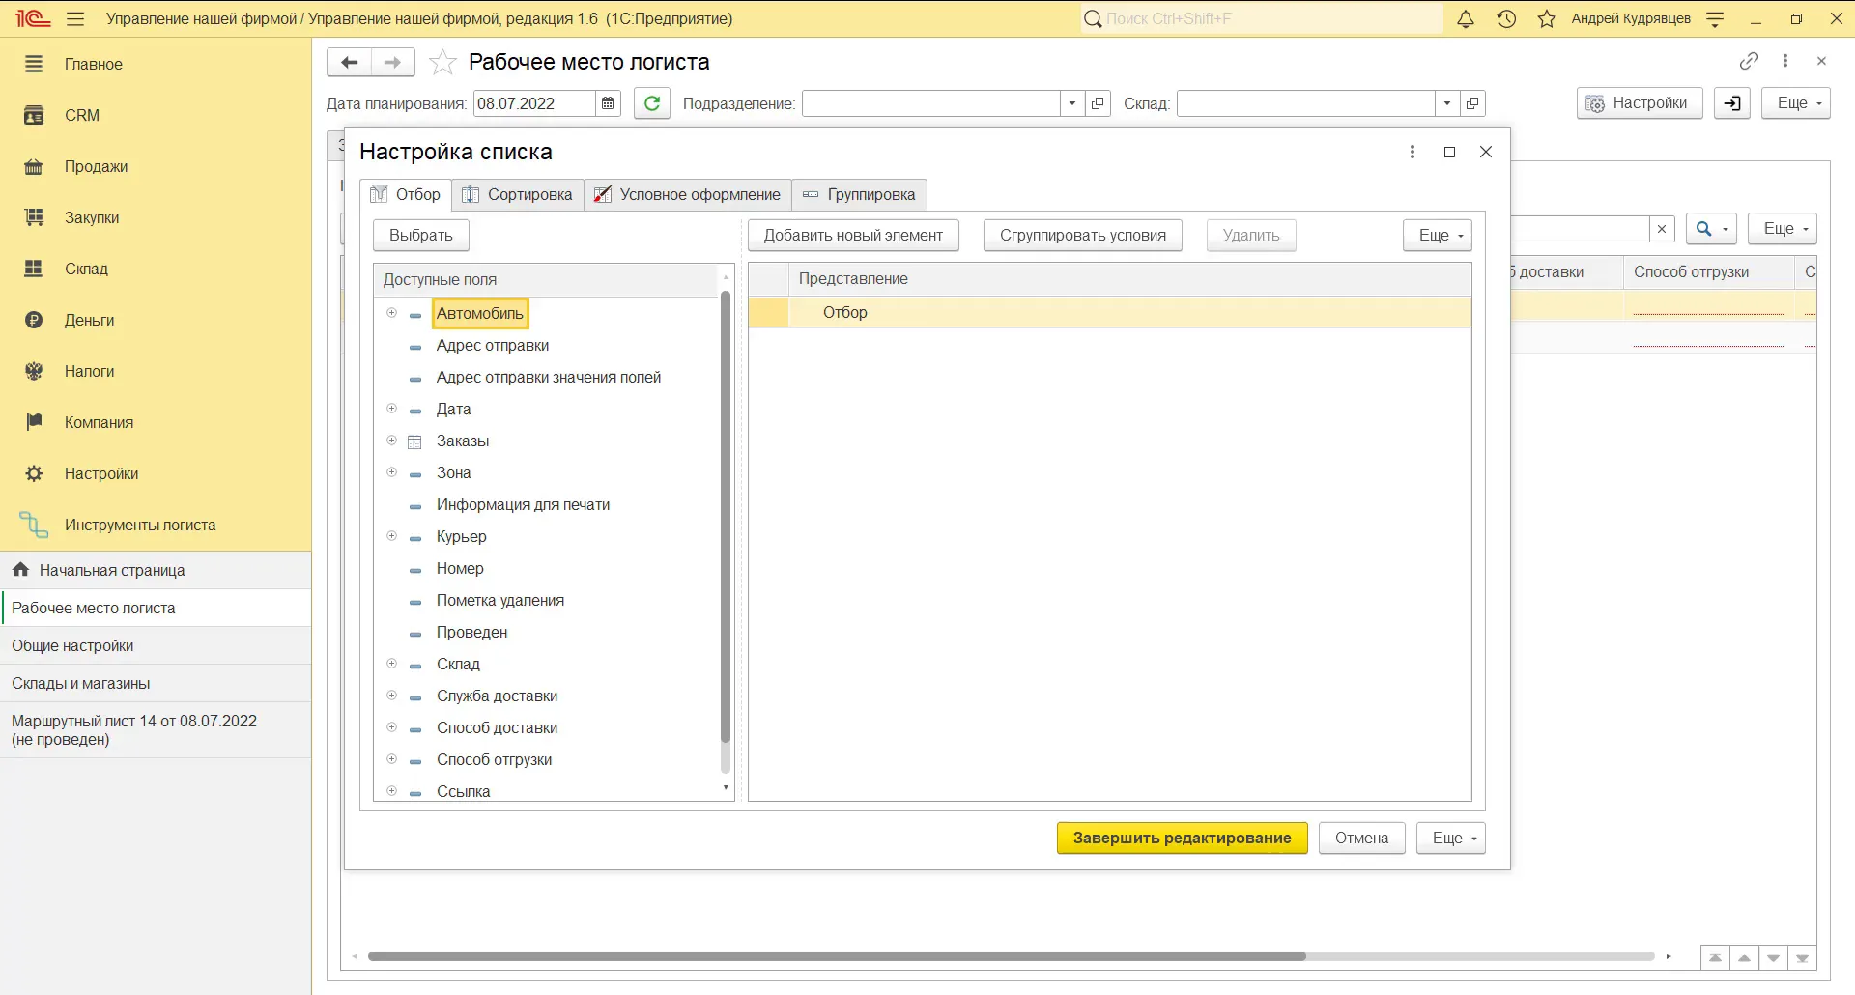Screen dimensions: 1855x995
Task: Open Еще menu next to Отмена
Action: point(1451,839)
